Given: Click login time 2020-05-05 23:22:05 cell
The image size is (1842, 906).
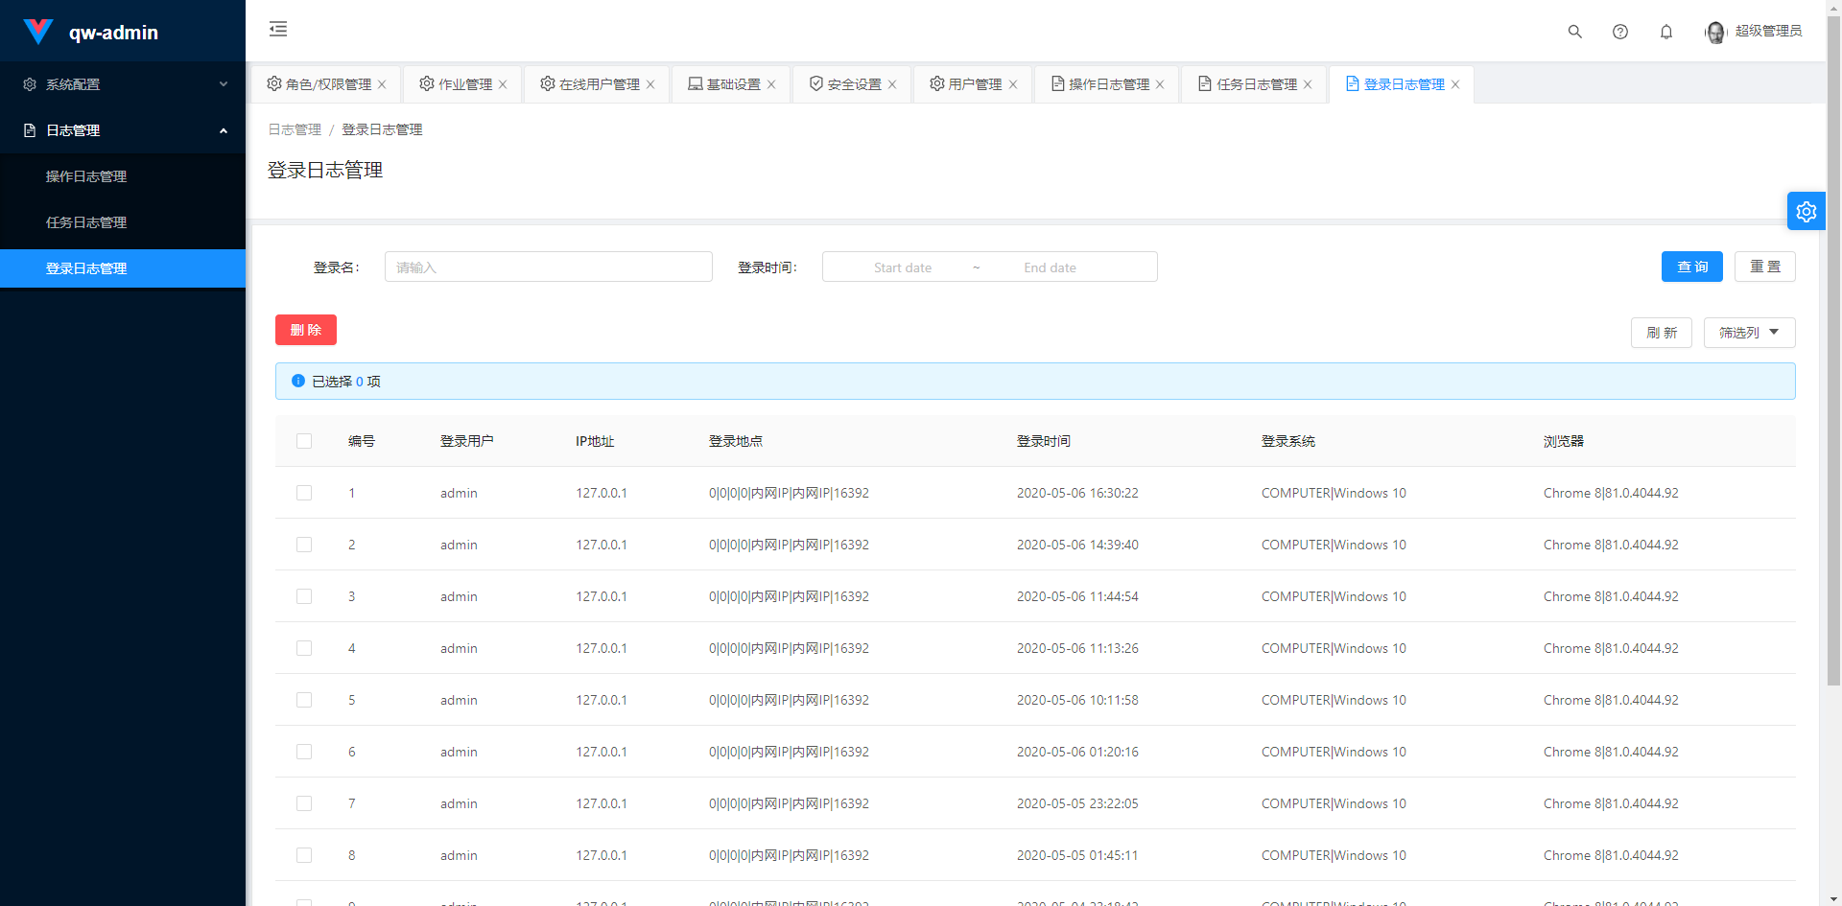Looking at the screenshot, I should tap(1077, 803).
